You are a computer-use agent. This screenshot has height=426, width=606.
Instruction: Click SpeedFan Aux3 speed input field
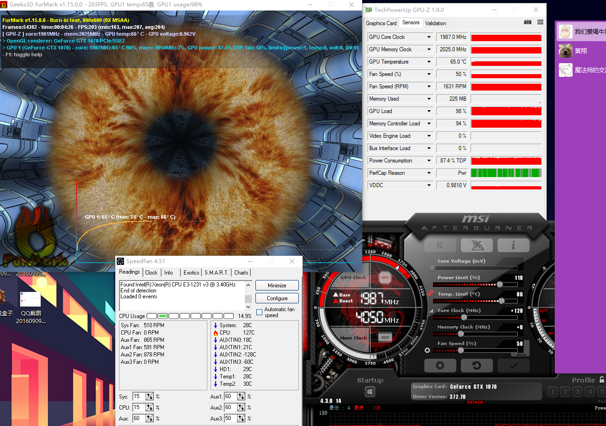(231, 418)
